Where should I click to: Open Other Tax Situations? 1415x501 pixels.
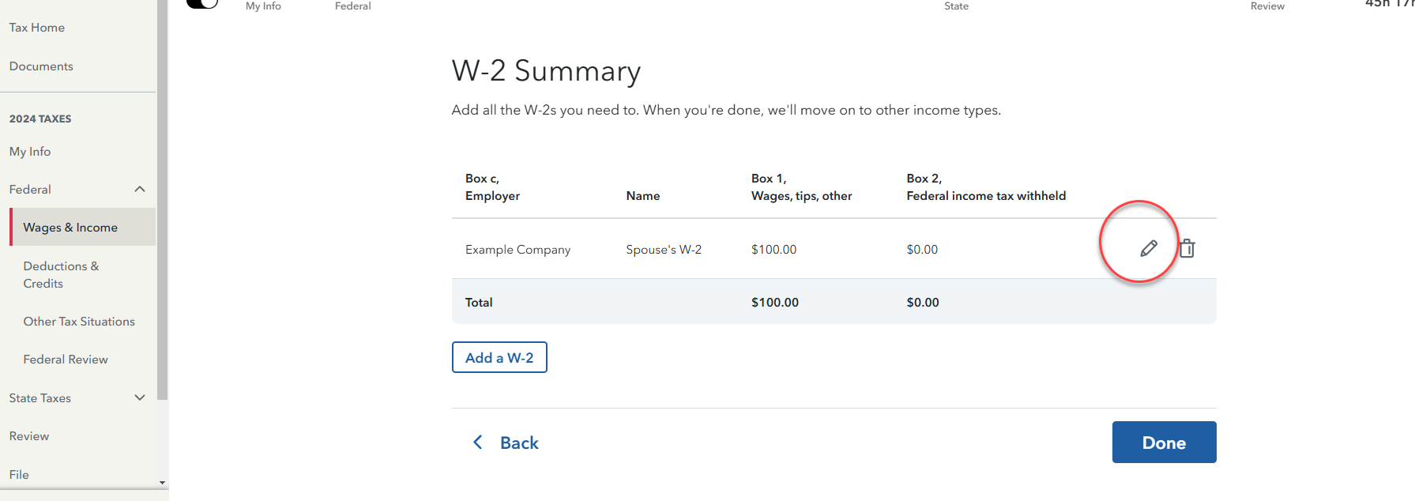point(79,322)
